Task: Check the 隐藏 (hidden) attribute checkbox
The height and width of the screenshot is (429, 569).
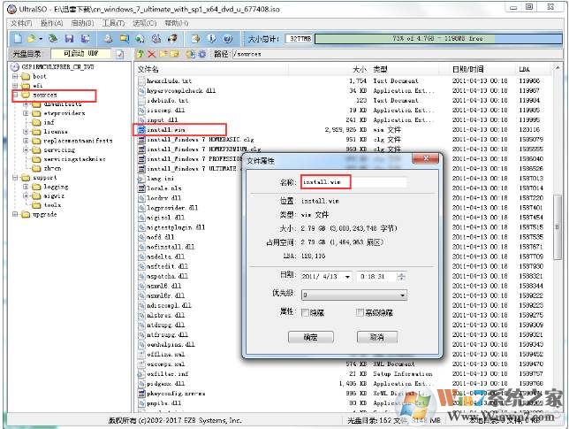Action: [306, 313]
